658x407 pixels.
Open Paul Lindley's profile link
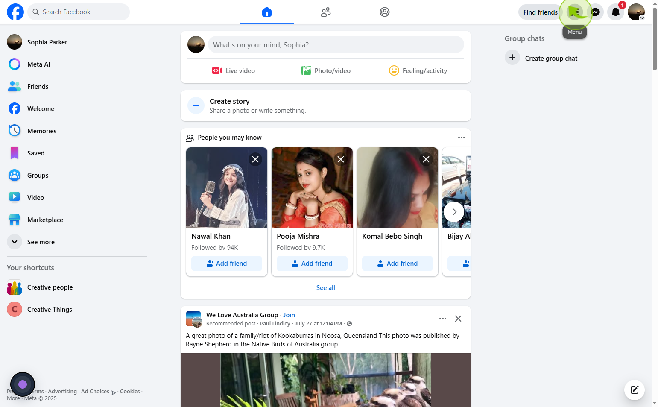275,324
